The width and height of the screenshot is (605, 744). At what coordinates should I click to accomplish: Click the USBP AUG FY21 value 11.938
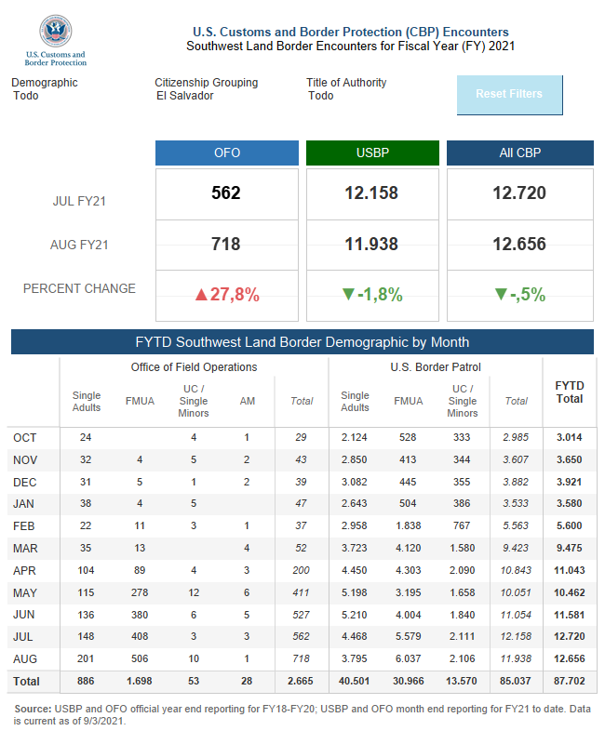click(372, 245)
